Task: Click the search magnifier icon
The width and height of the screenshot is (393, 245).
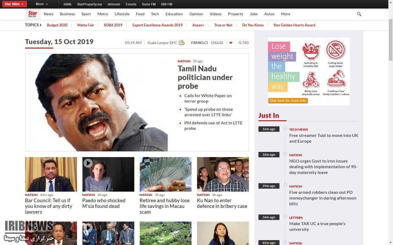Action: (359, 14)
